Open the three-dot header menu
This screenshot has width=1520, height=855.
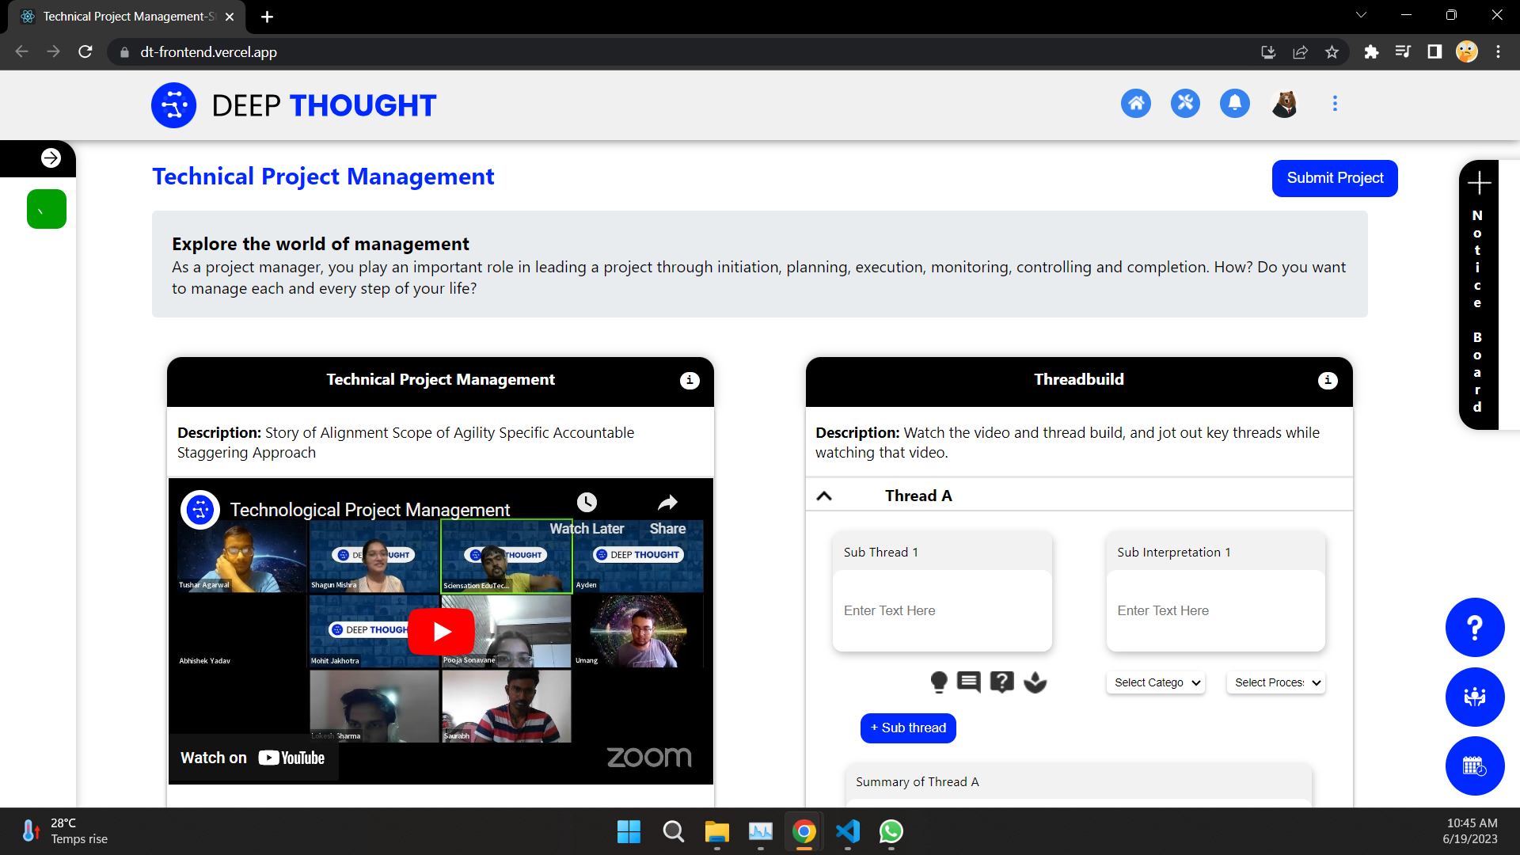point(1335,104)
